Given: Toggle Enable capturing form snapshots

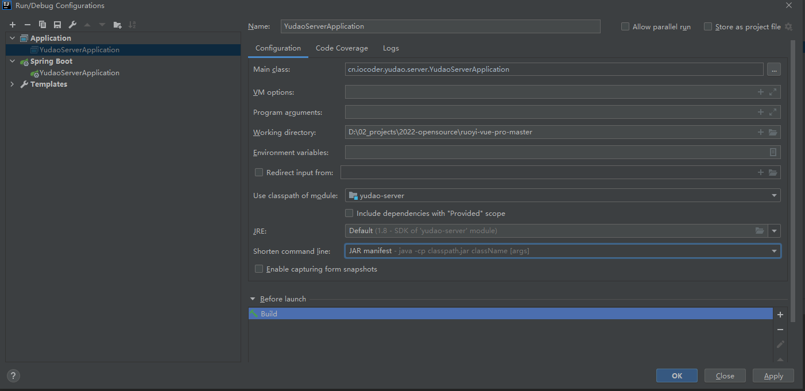Looking at the screenshot, I should 259,269.
